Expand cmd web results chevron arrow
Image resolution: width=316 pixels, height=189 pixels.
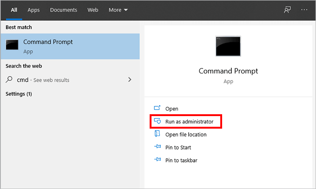[130, 79]
